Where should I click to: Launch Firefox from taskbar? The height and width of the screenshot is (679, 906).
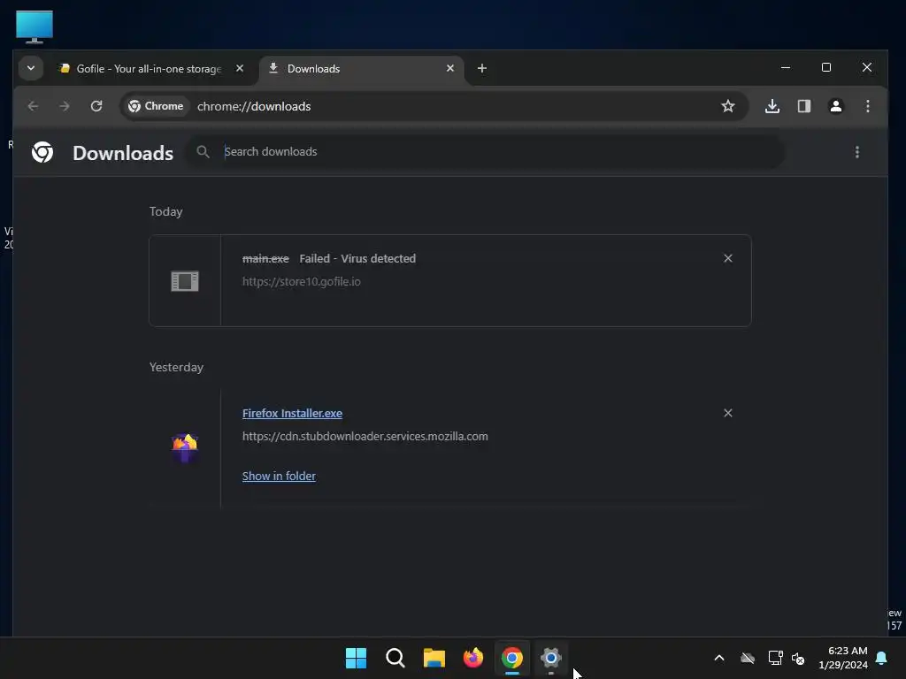click(x=473, y=658)
